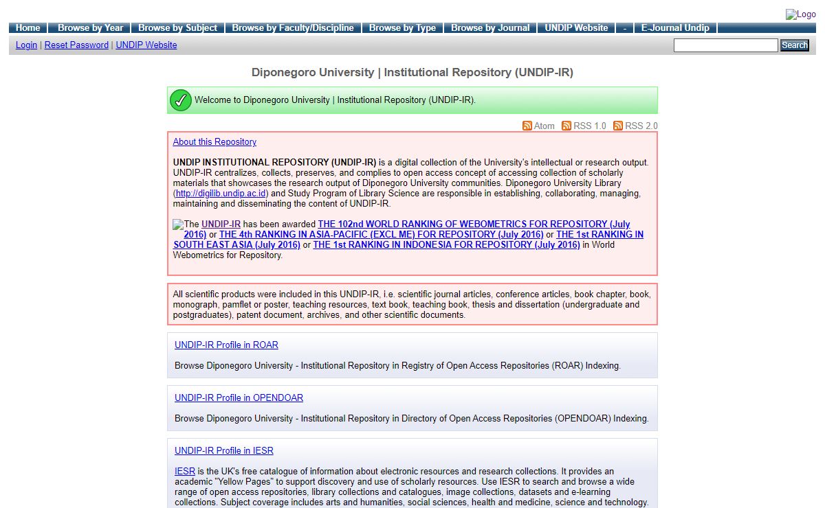The width and height of the screenshot is (825, 508).
Task: Open Browse by Year menu
Action: pos(90,28)
